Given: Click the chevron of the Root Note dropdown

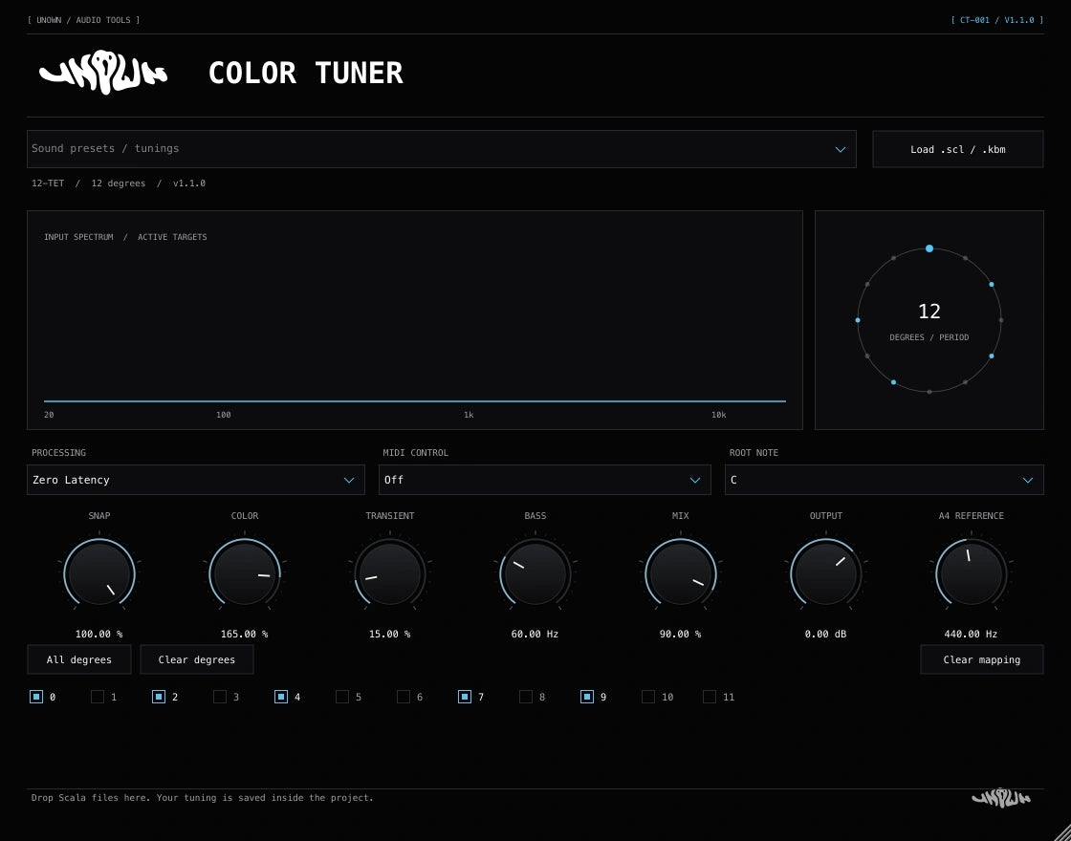Looking at the screenshot, I should point(1027,480).
